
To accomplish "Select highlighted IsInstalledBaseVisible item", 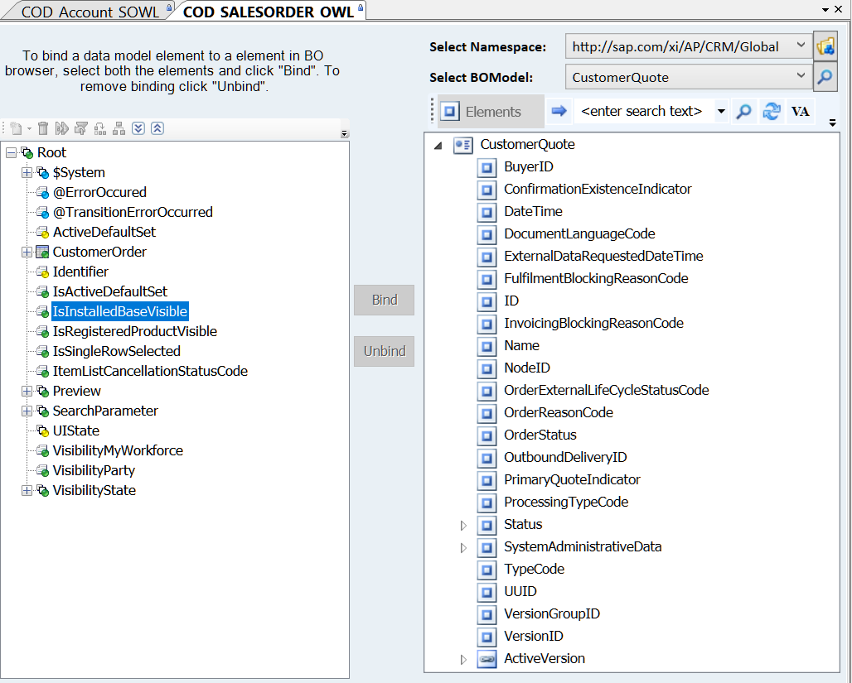I will coord(120,311).
